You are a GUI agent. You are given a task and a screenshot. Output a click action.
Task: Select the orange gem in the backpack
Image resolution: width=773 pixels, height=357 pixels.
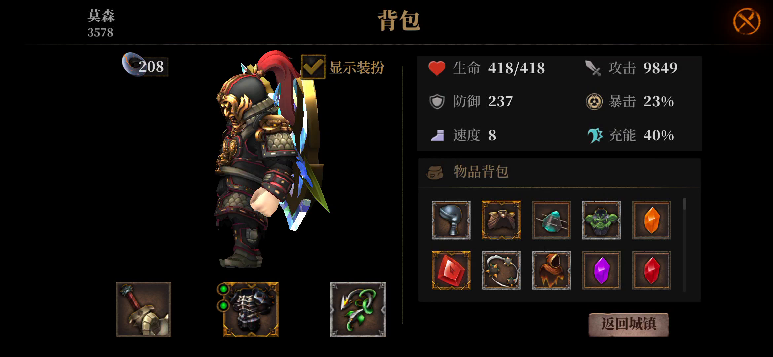(x=651, y=220)
